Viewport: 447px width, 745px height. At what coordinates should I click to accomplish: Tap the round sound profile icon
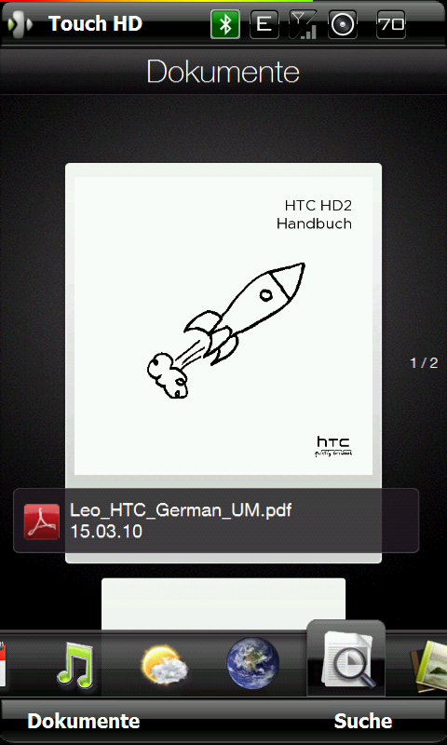pos(343,25)
